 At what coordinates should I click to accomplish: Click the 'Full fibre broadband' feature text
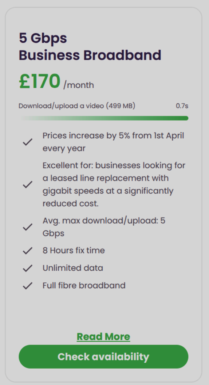[84, 285]
